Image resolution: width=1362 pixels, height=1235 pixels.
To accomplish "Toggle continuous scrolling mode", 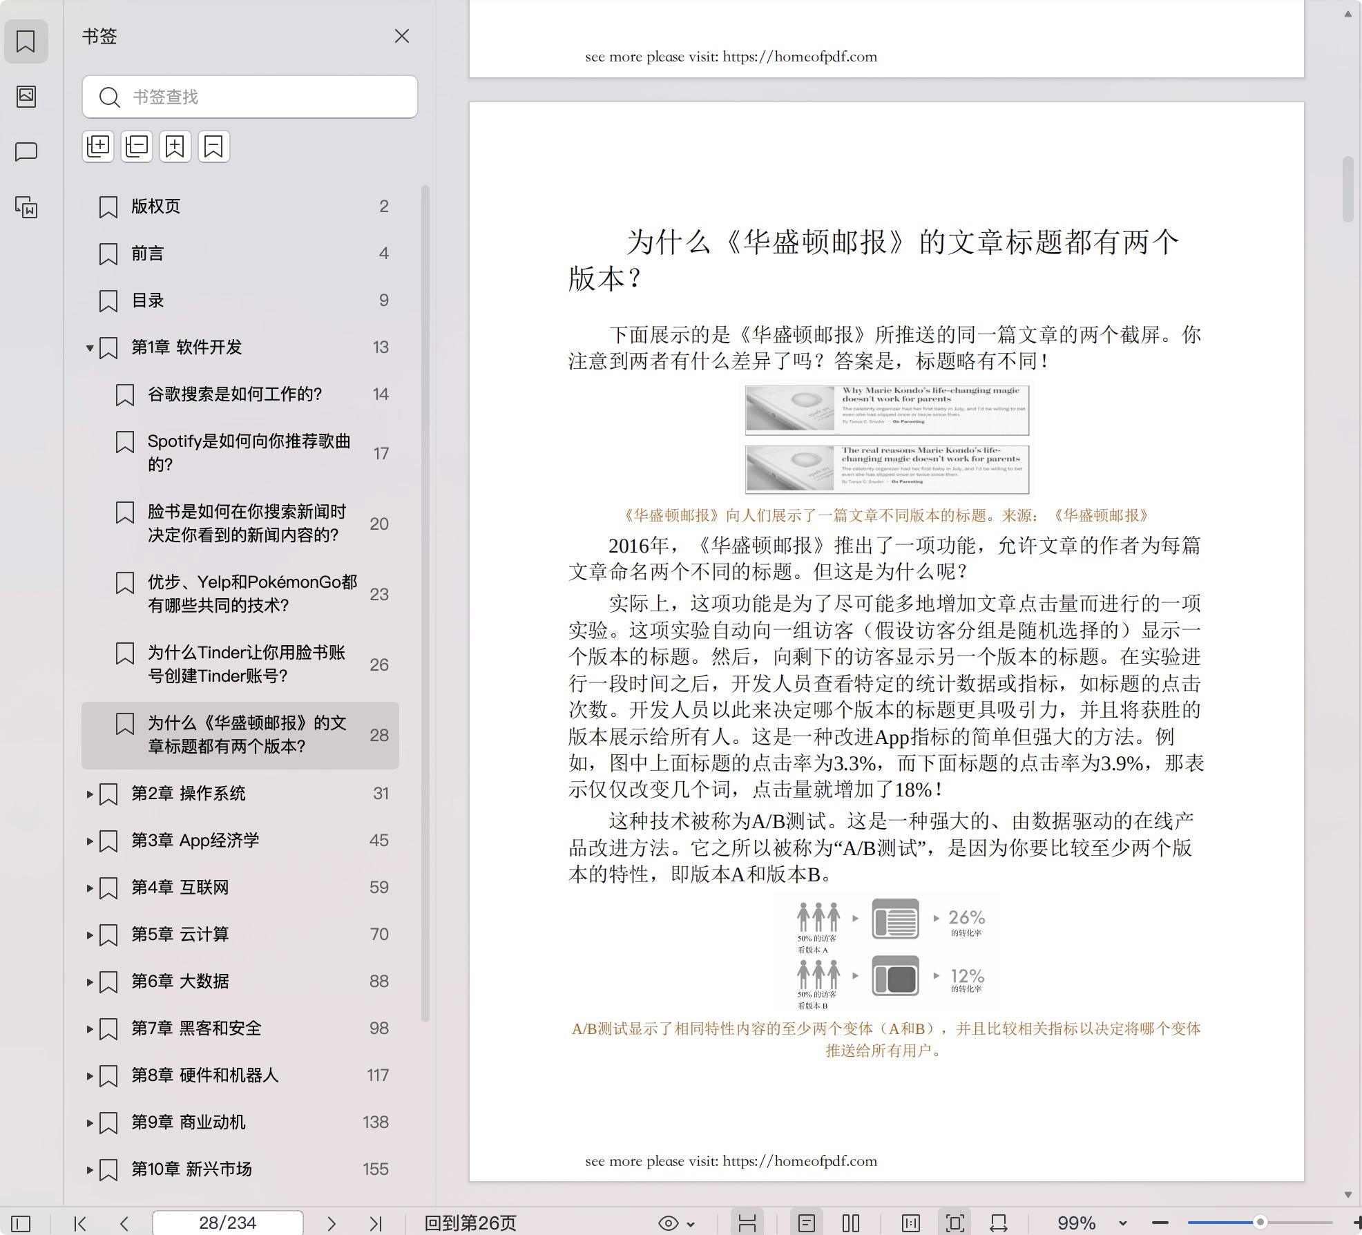I will pyautogui.click(x=747, y=1223).
